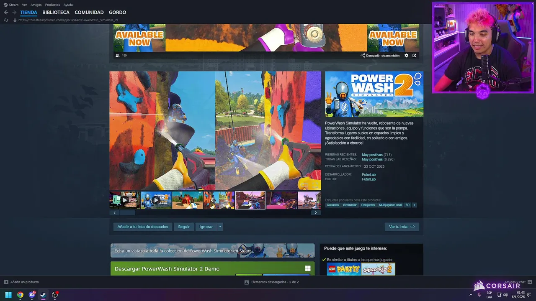Click the plus icon for Añadir un producto

click(6, 282)
